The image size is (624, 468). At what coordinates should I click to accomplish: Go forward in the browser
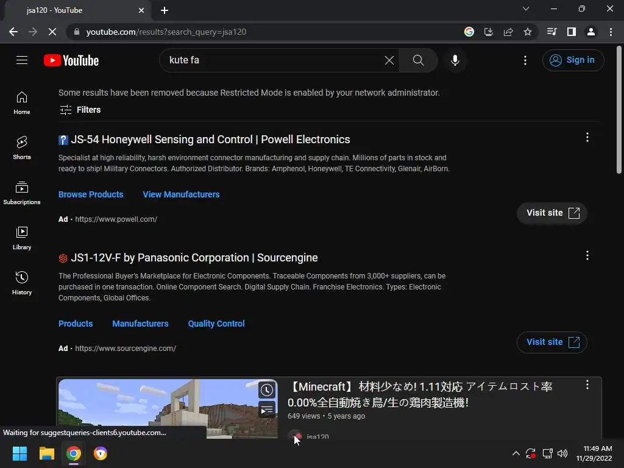click(33, 32)
